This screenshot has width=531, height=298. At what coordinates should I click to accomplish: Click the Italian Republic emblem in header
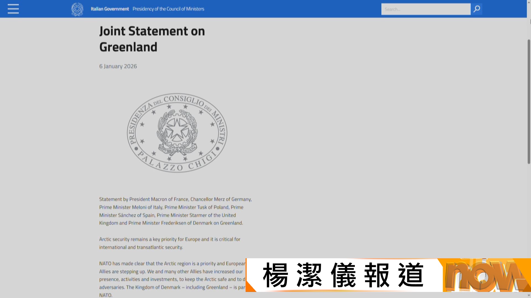77,9
